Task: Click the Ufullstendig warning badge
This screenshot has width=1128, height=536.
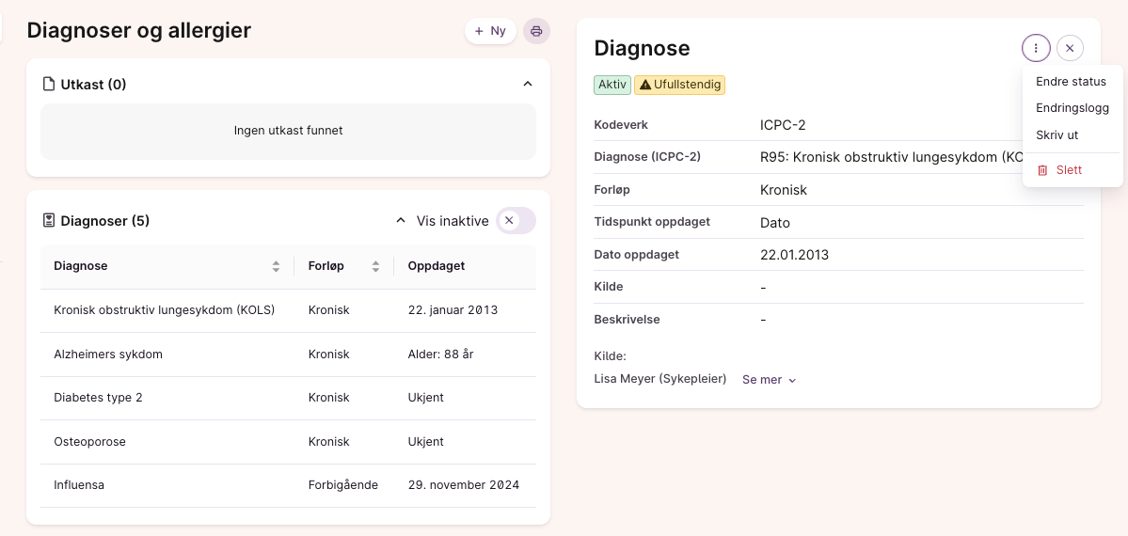Action: coord(679,85)
